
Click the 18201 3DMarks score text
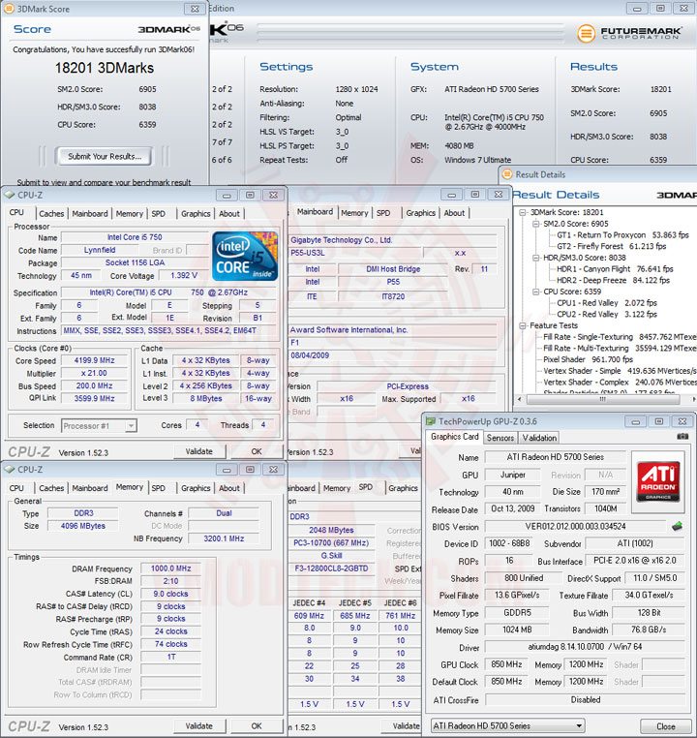point(105,68)
